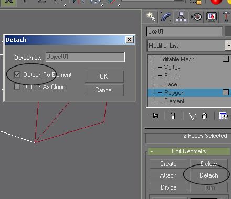Collapse the Editable Mesh tree node
The width and height of the screenshot is (231, 199).
tap(153, 59)
